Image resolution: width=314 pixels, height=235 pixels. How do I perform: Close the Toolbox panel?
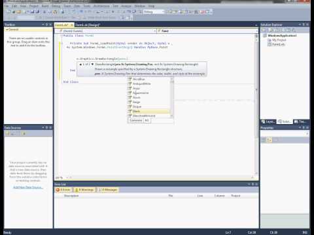tap(50, 25)
